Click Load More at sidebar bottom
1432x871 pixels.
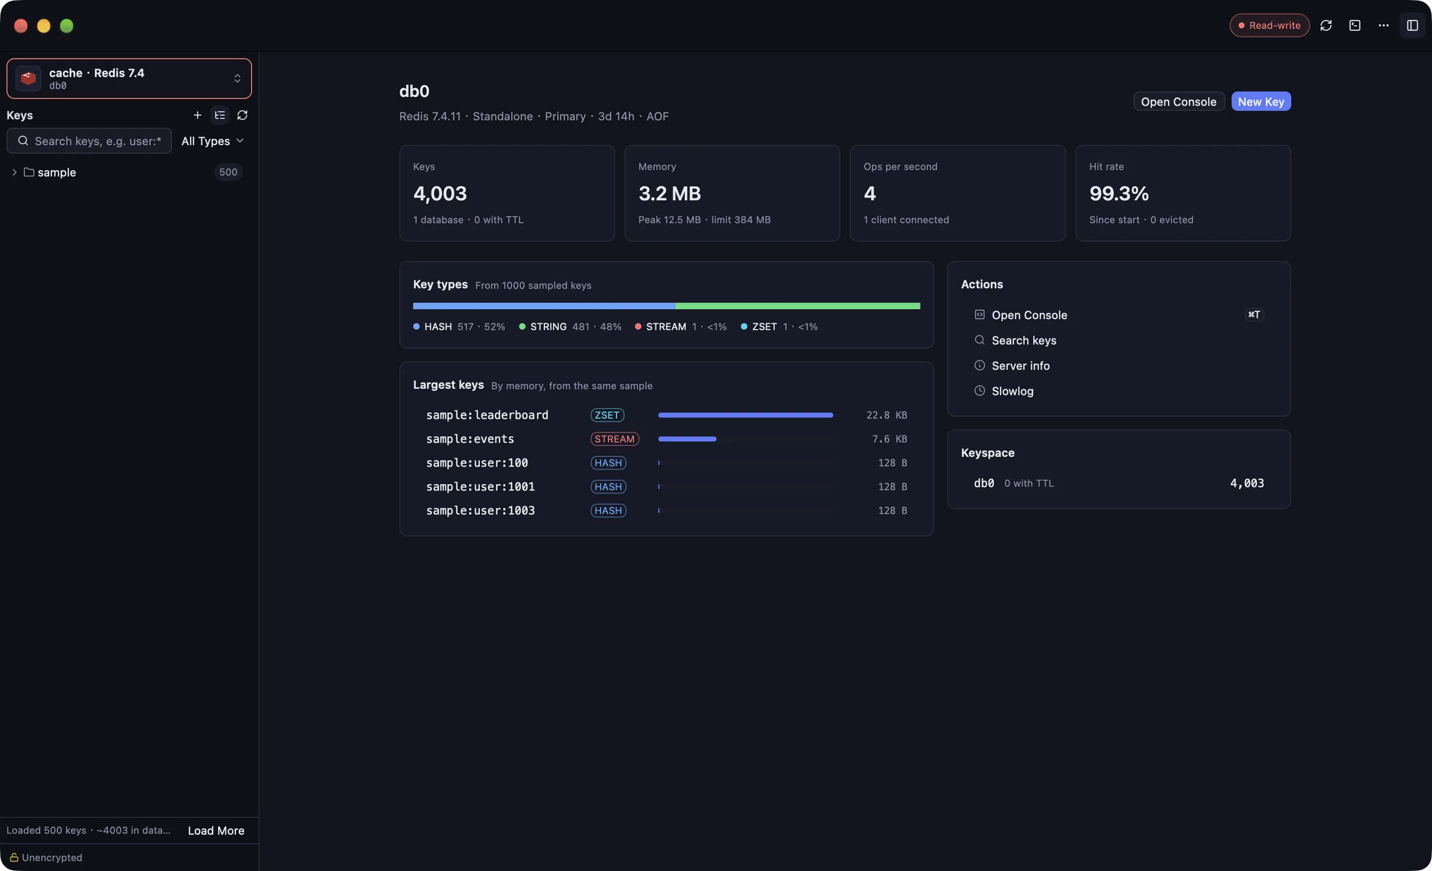216,830
